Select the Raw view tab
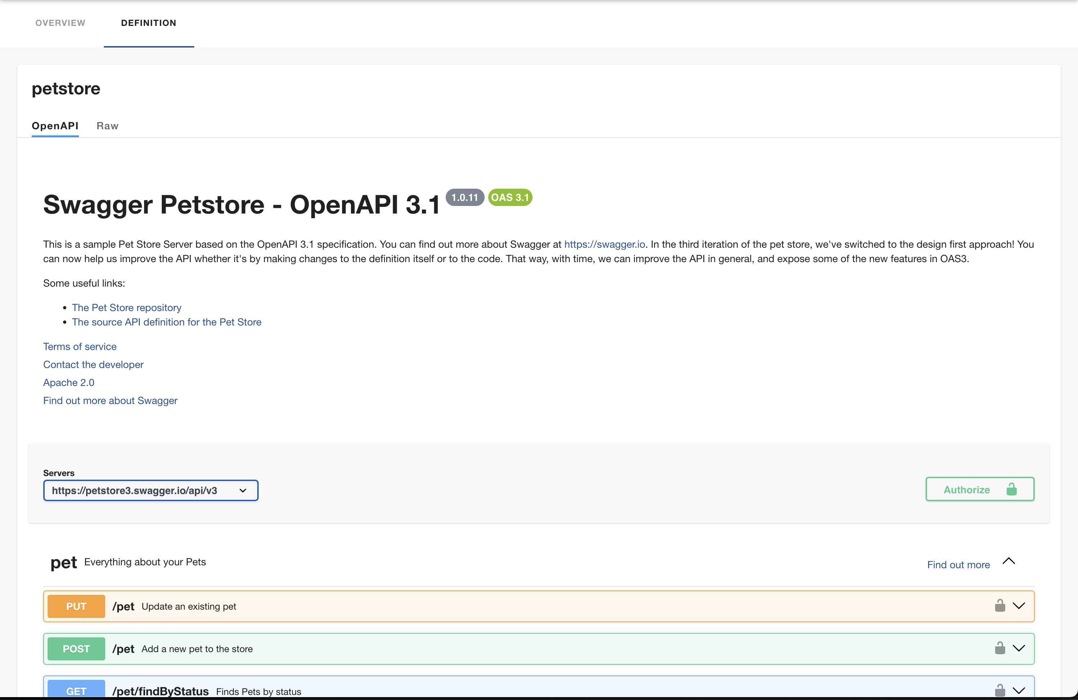The height and width of the screenshot is (700, 1078). pos(107,126)
